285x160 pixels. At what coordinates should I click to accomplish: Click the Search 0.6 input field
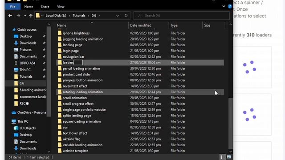(182, 16)
